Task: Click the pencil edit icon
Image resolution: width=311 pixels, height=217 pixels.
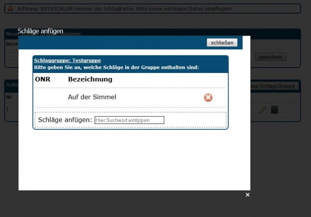Action: pyautogui.click(x=263, y=110)
